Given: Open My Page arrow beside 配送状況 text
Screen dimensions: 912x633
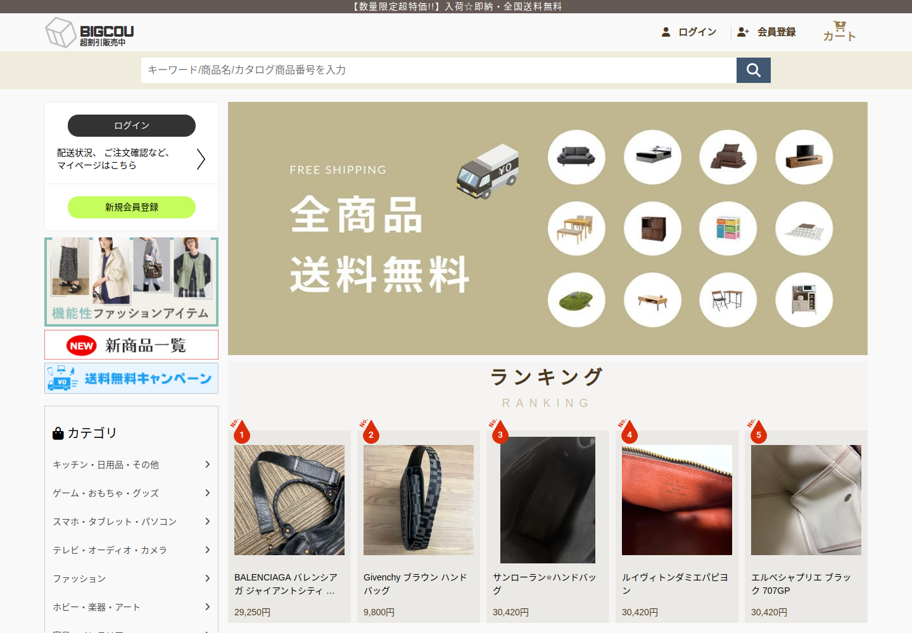Looking at the screenshot, I should tap(201, 159).
